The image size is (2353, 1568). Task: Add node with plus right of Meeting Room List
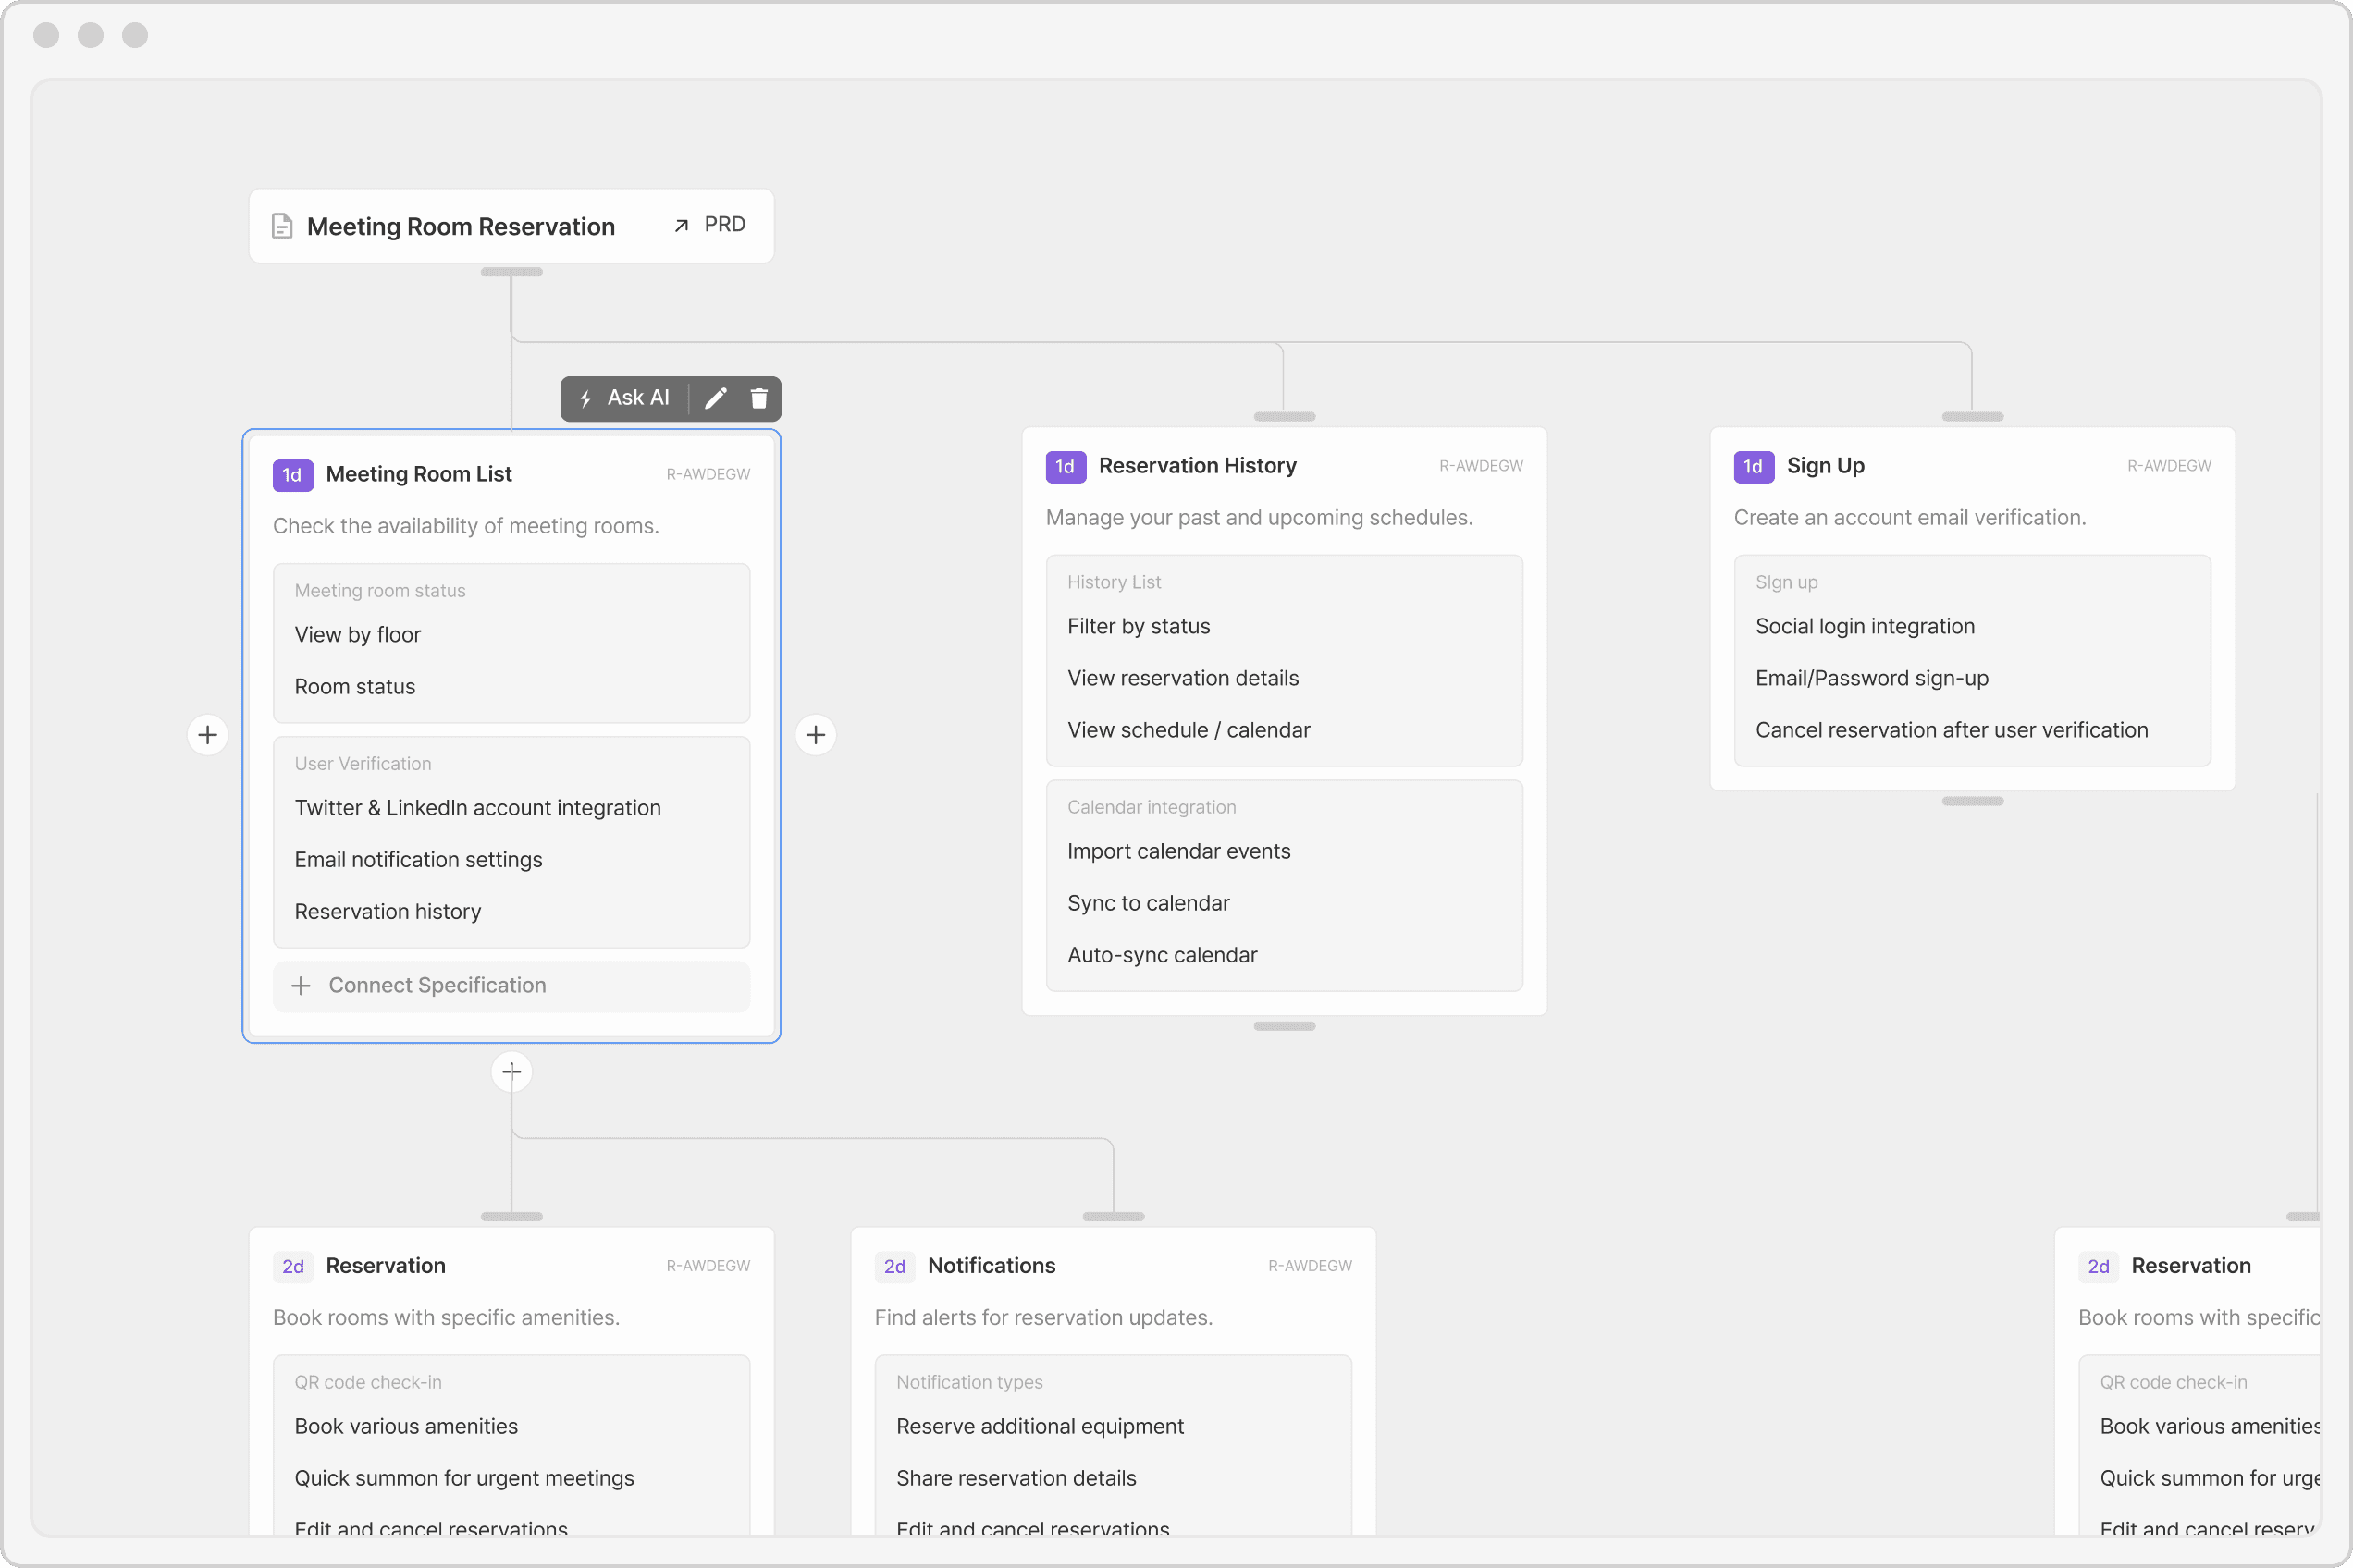click(816, 735)
